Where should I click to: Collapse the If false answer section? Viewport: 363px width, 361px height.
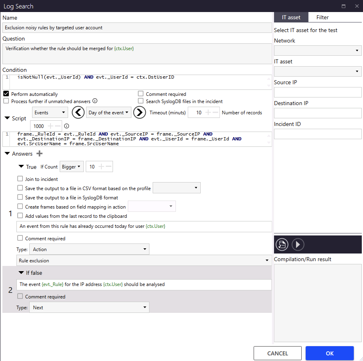pos(21,272)
